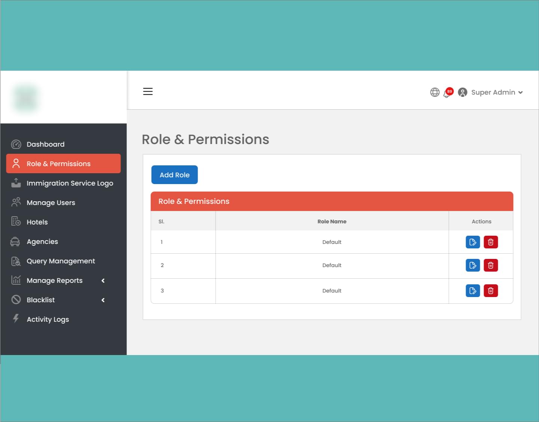This screenshot has width=539, height=422.
Task: Delete the role in row 2
Action: click(491, 265)
